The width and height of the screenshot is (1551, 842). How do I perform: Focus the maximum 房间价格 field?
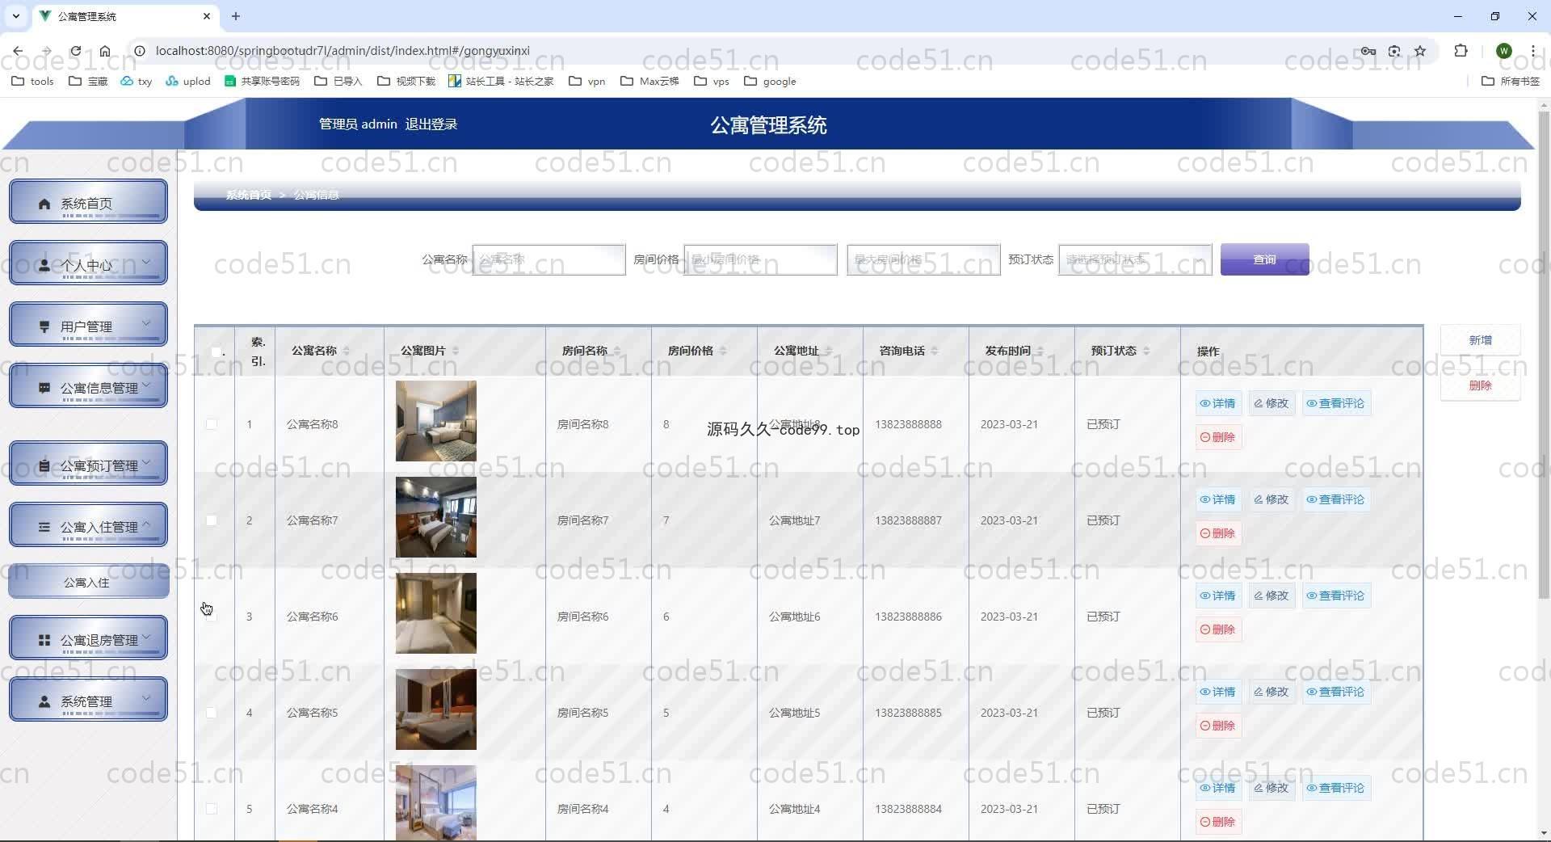point(923,259)
